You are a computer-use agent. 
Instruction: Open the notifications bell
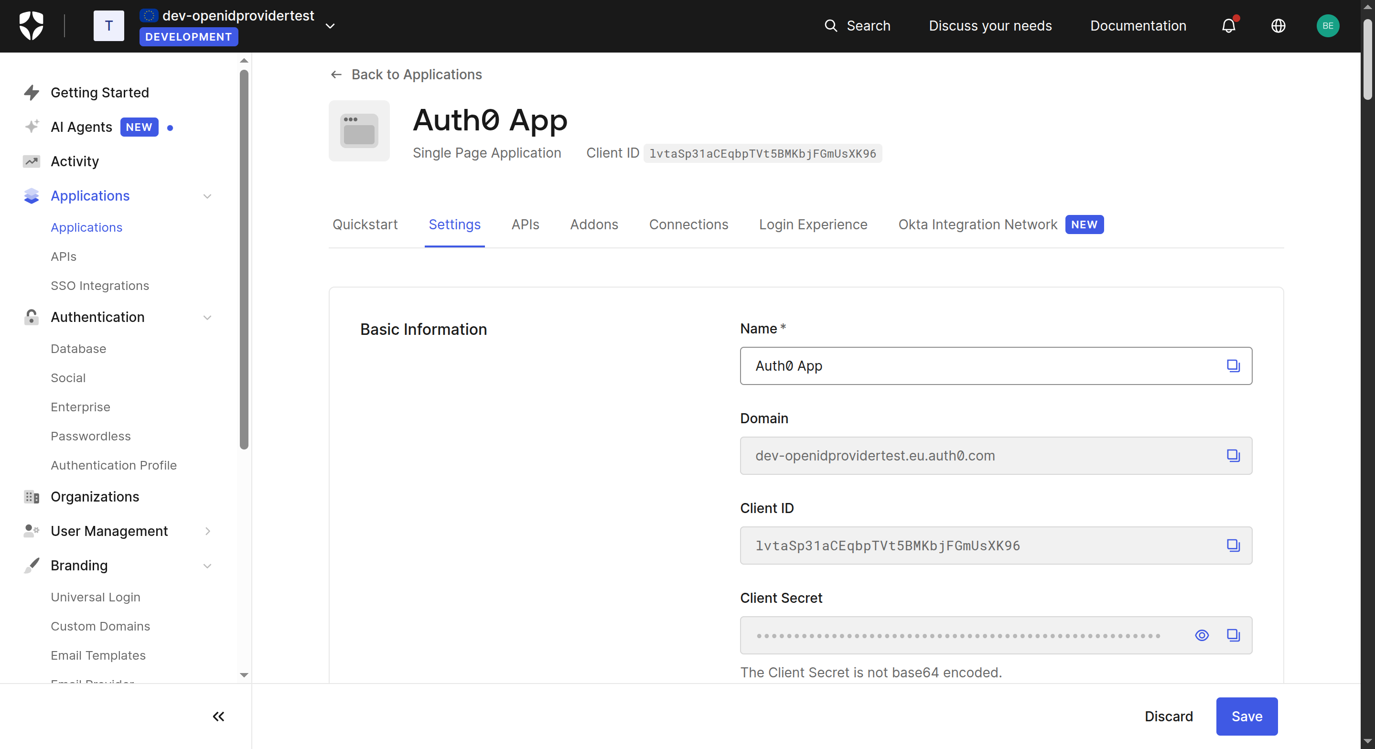pos(1228,26)
